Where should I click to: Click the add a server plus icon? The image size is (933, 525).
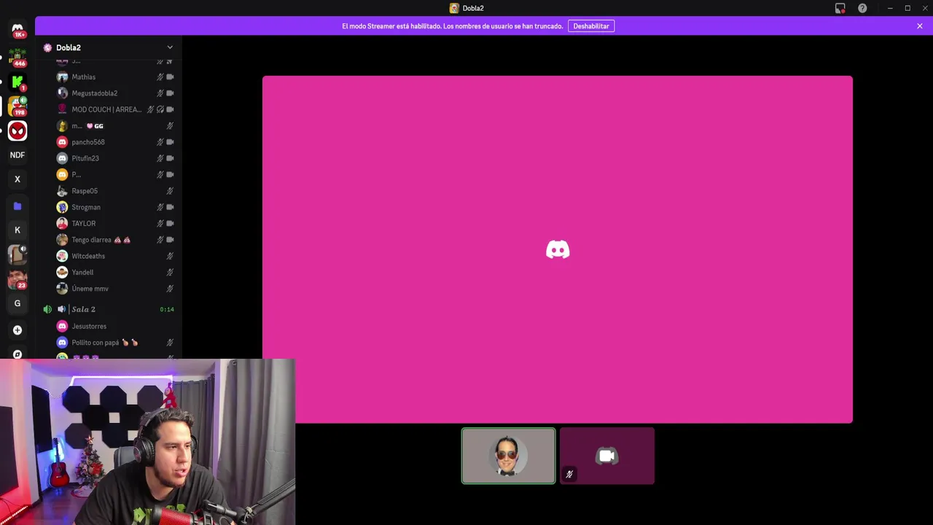[x=17, y=330]
